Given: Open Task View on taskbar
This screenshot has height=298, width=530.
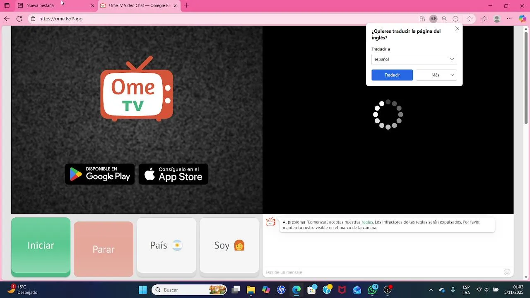Looking at the screenshot, I should (236, 290).
